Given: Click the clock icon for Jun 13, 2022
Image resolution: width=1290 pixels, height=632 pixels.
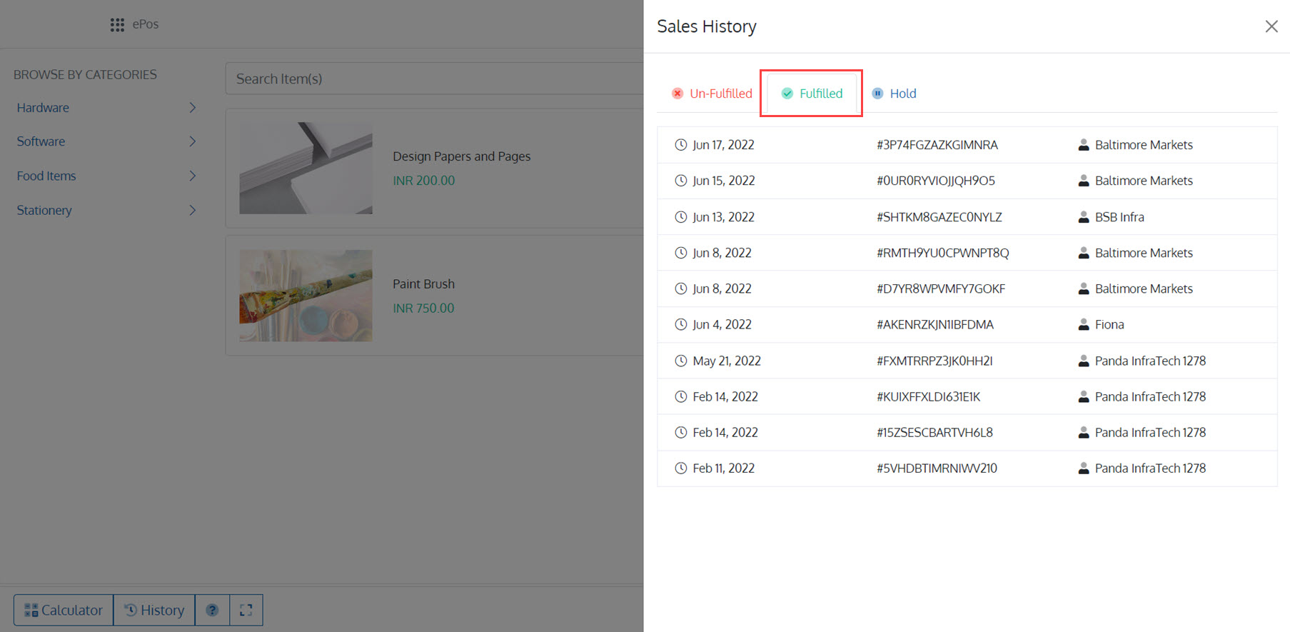Looking at the screenshot, I should [681, 217].
